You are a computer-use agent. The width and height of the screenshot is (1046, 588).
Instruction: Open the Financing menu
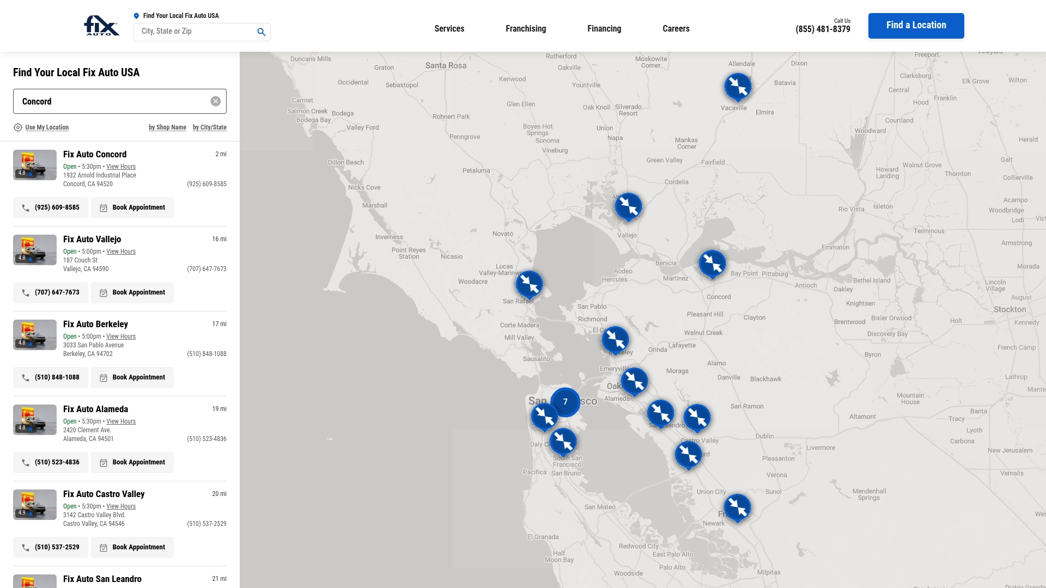[x=604, y=29]
